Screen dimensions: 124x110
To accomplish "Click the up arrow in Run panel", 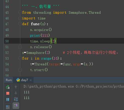I will (16, 87).
